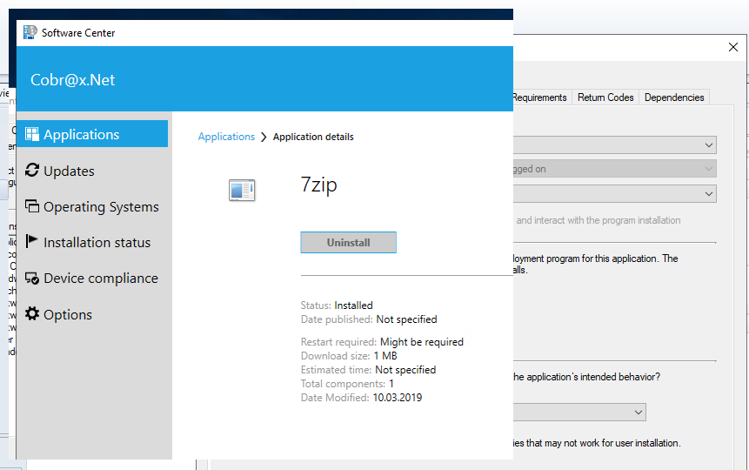Click the 'Application details' breadcrumb text
This screenshot has width=749, height=470.
313,137
